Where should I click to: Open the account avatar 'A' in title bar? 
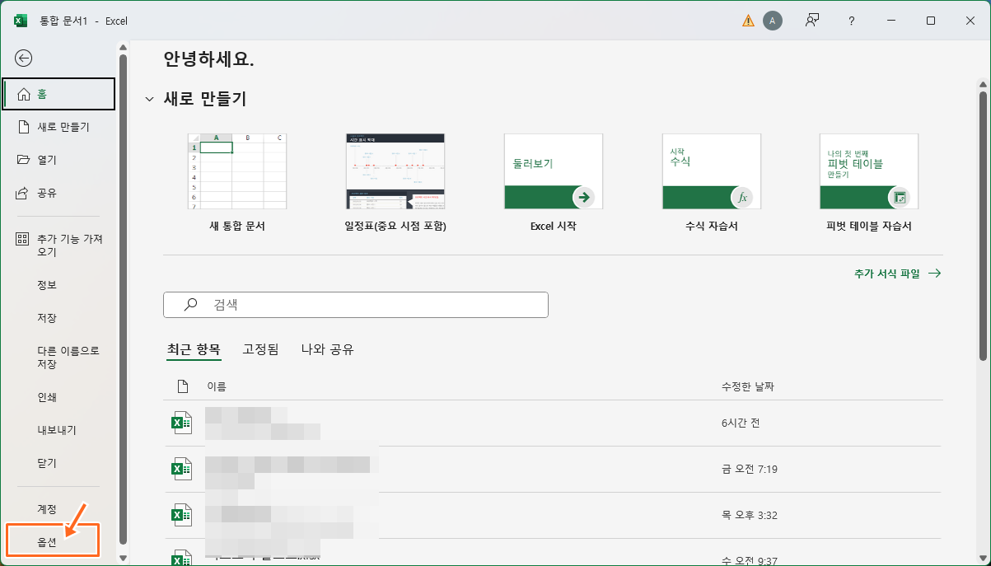[772, 21]
